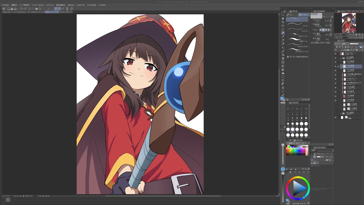This screenshot has height=205, width=364.
Task: Open the CLIP STUDIO launcher icon
Action: pyautogui.click(x=3, y=9)
